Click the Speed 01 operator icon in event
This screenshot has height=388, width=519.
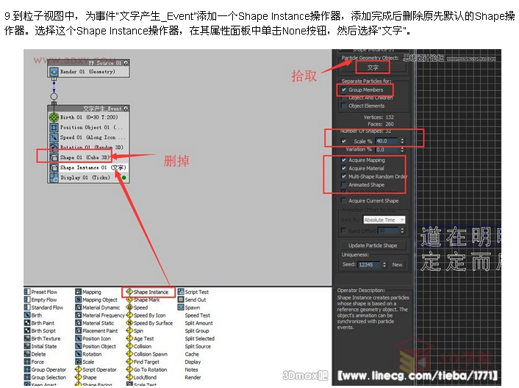pyautogui.click(x=54, y=137)
